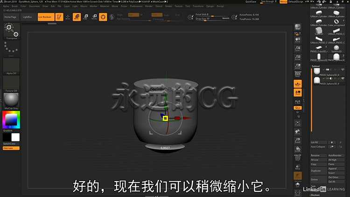
Task: Select the Draw tool icon
Action: coord(68,17)
